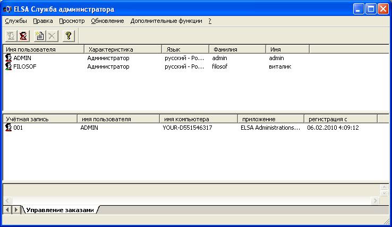
Task: Open the Правка menu
Action: (x=42, y=21)
